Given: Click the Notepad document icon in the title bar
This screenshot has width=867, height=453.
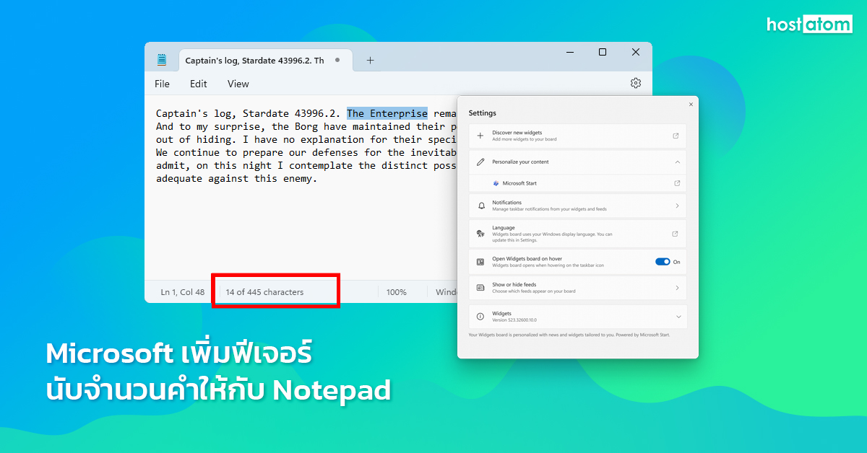Looking at the screenshot, I should coord(160,60).
